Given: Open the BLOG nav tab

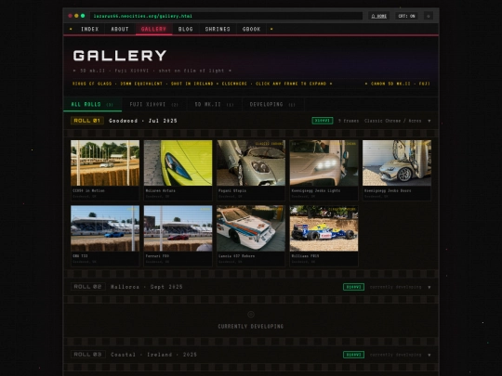Looking at the screenshot, I should coord(186,29).
